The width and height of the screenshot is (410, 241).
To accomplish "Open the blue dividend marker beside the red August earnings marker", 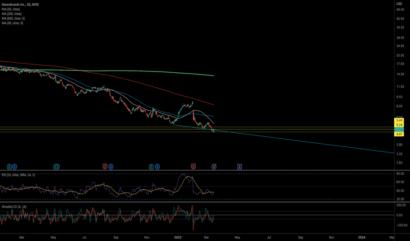I will pyautogui.click(x=111, y=167).
